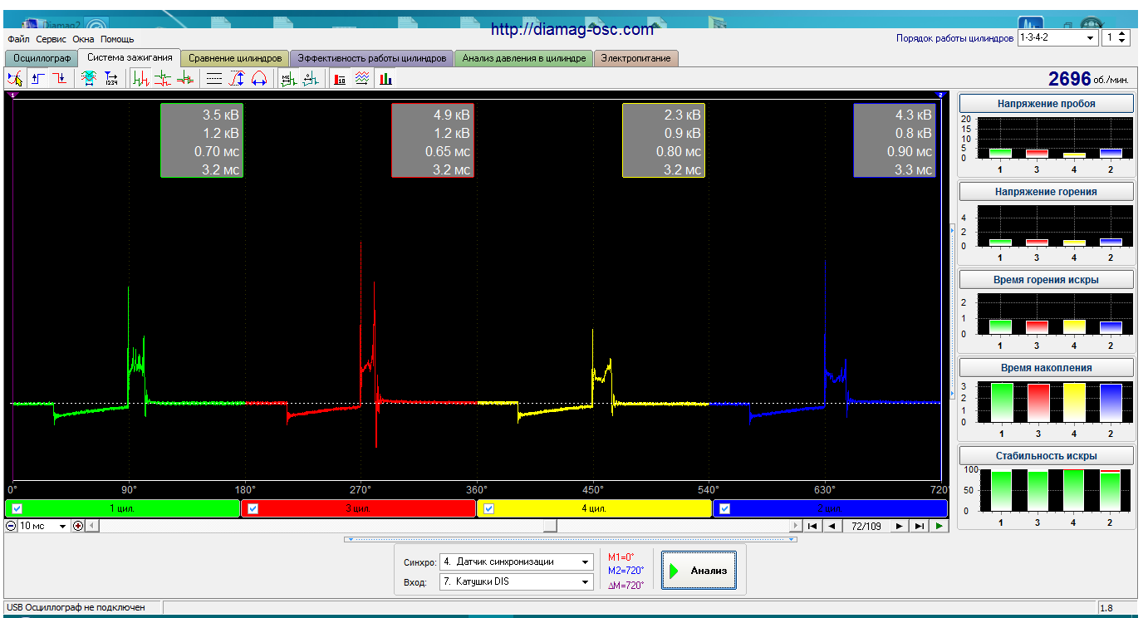
Task: Switch to the Система зажигания tab
Action: pyautogui.click(x=130, y=57)
